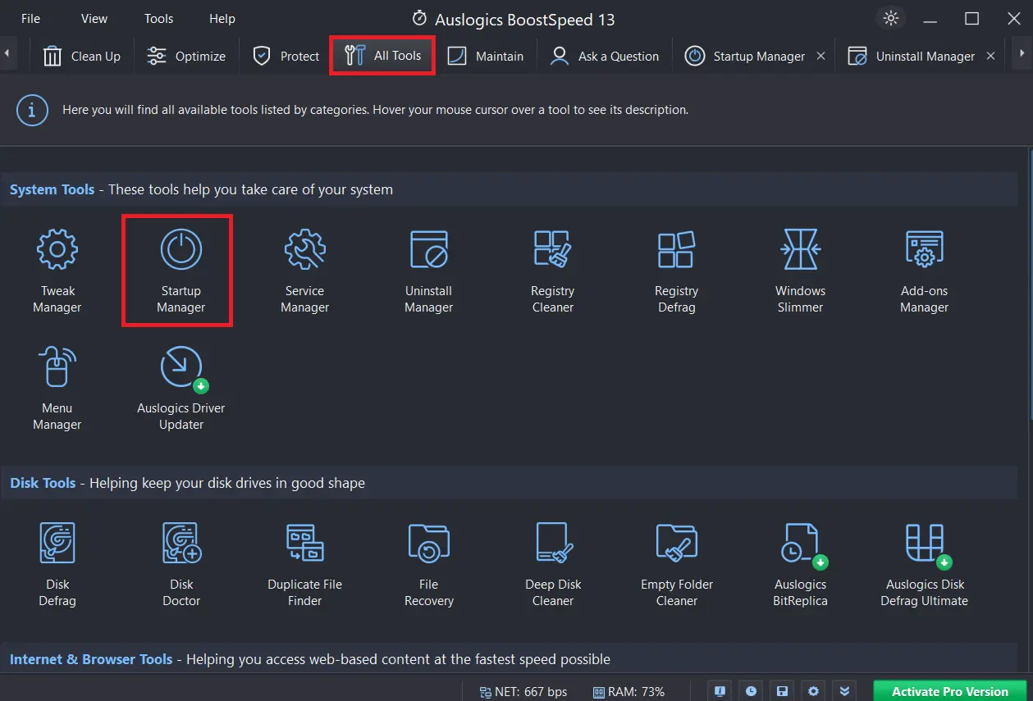Toggle the light/dark theme sun icon
1033x701 pixels.
click(x=891, y=19)
